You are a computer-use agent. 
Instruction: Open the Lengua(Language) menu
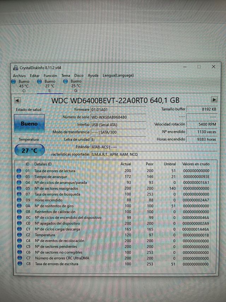(x=118, y=75)
